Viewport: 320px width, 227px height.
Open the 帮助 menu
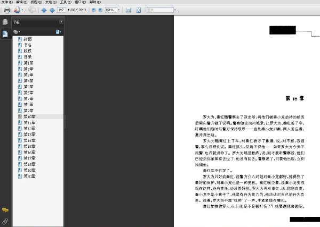point(95,2)
